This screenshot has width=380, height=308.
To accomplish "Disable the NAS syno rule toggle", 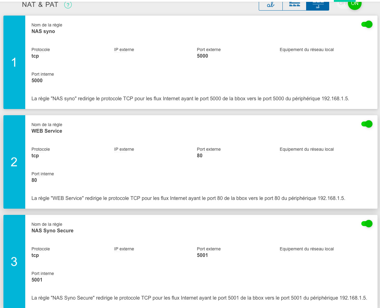I will click(367, 25).
